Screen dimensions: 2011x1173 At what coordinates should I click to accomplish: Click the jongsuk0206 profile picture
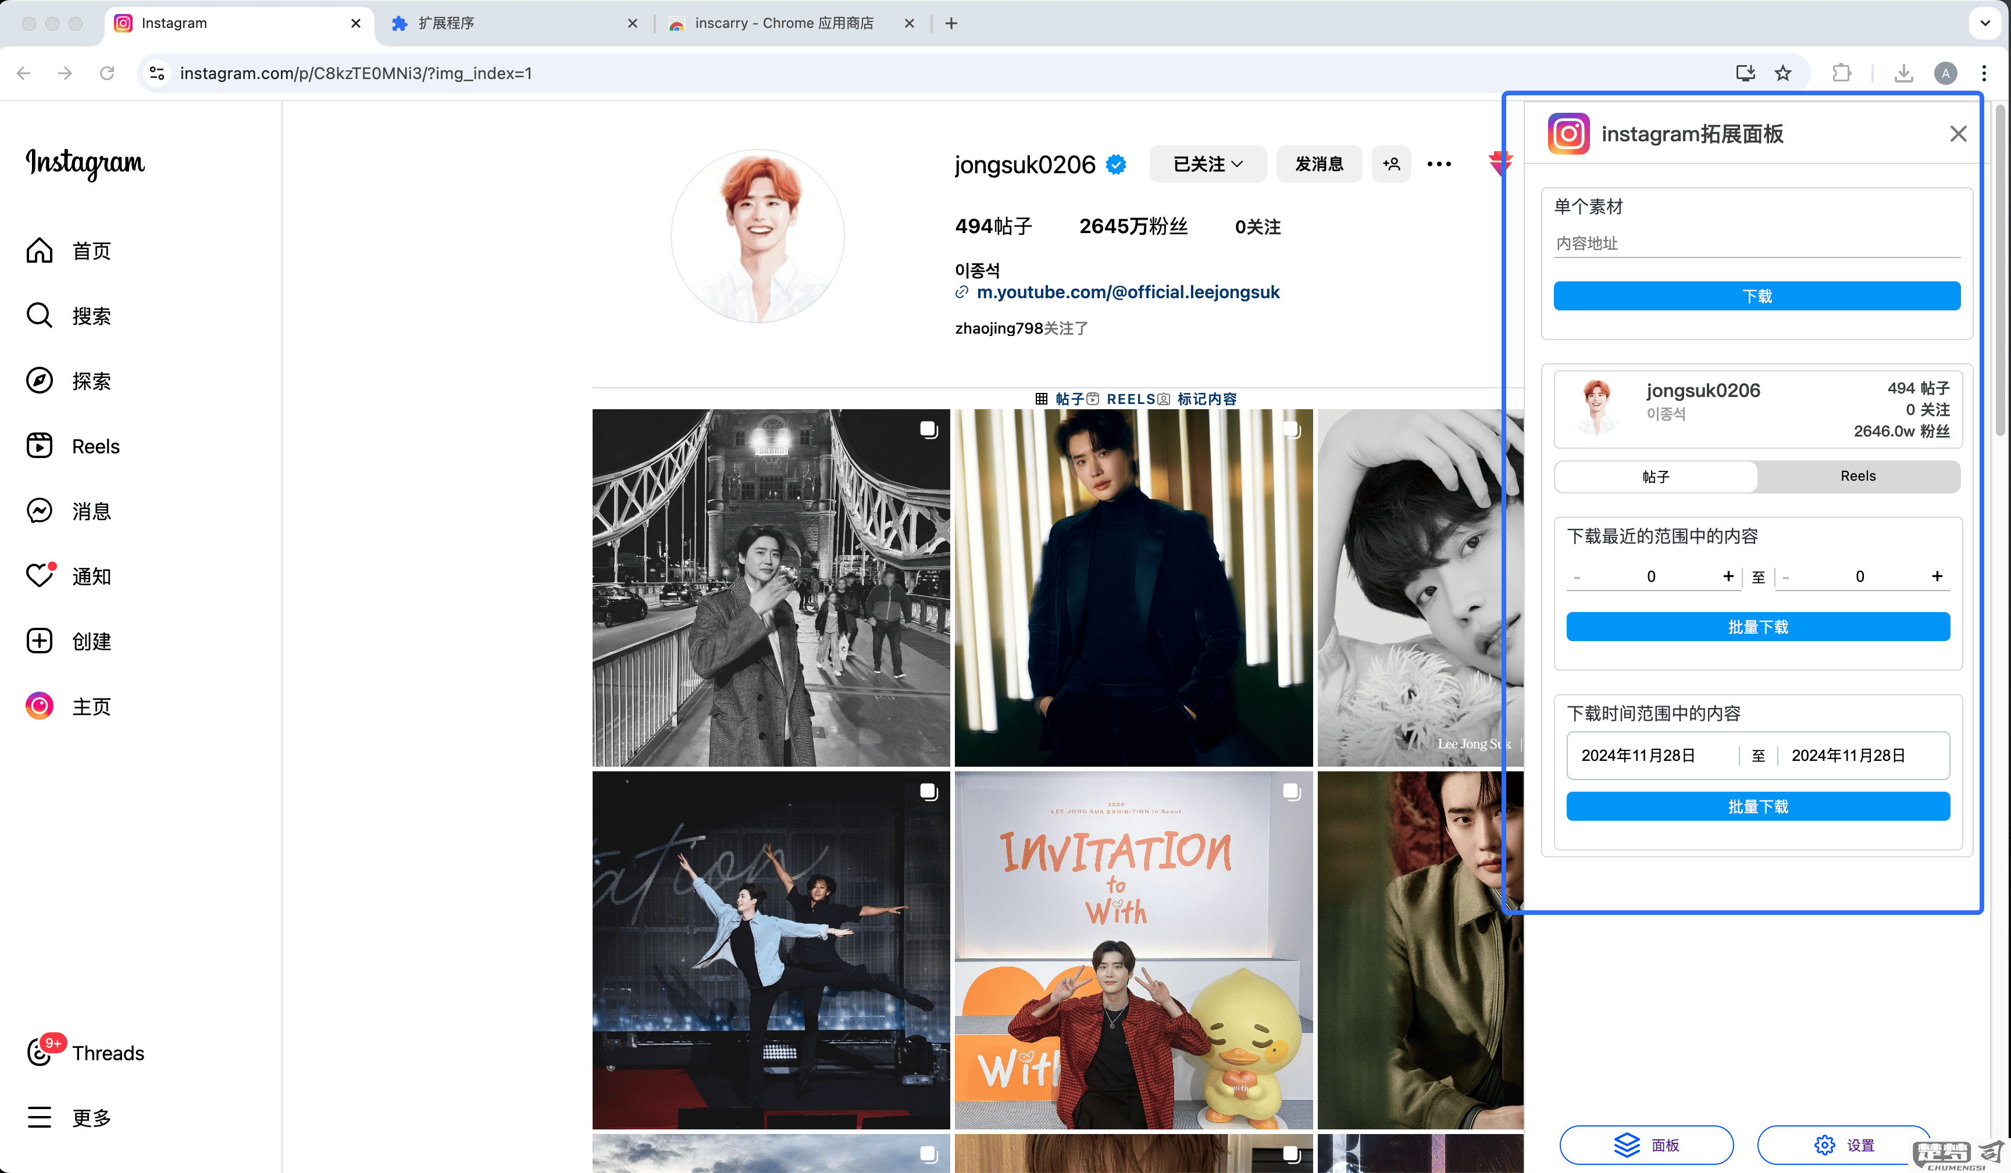pos(757,236)
